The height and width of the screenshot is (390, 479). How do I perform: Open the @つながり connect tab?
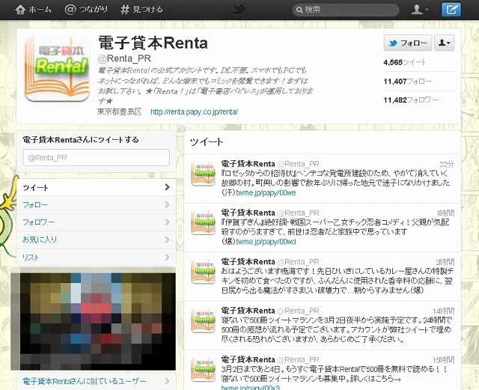86,10
